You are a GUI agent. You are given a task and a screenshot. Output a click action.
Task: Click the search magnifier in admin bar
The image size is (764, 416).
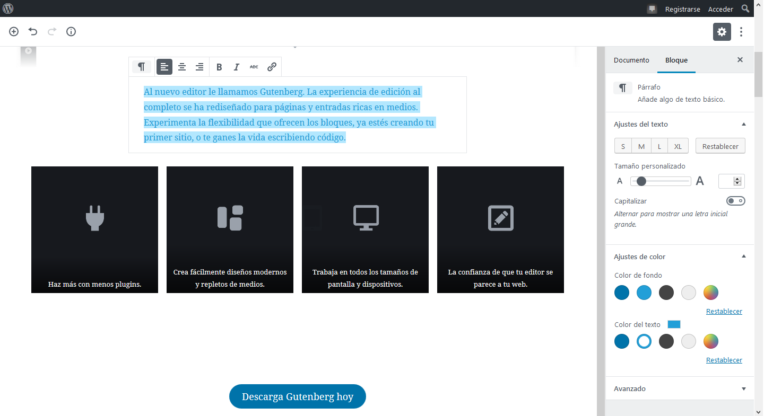(745, 8)
